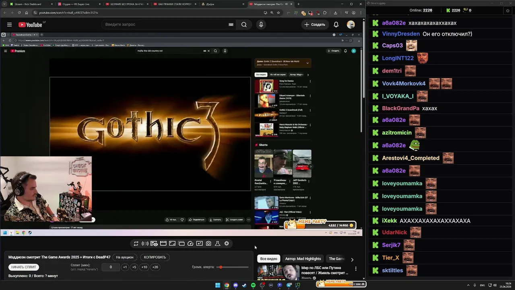The width and height of the screenshot is (515, 290).
Task: Open the gear settings in the player toolbar
Action: (227, 243)
